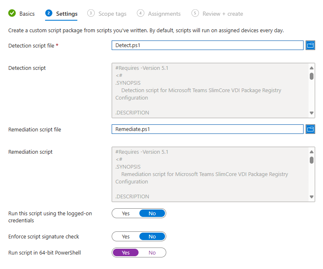Enable script signature check with Yes
Viewport: 323px width, 269px height.
[x=126, y=236]
